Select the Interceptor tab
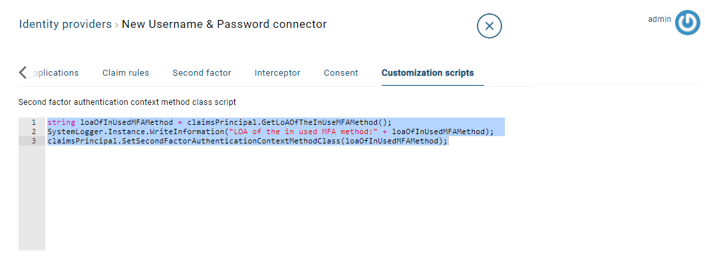This screenshot has height=267, width=705. coord(277,72)
